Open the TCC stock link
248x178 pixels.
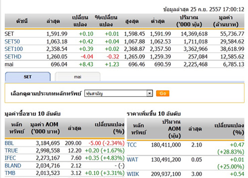(x=131, y=145)
